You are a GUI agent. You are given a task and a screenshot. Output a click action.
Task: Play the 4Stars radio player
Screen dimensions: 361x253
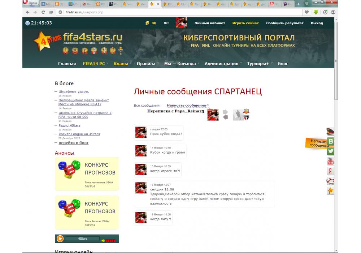click(x=60, y=239)
